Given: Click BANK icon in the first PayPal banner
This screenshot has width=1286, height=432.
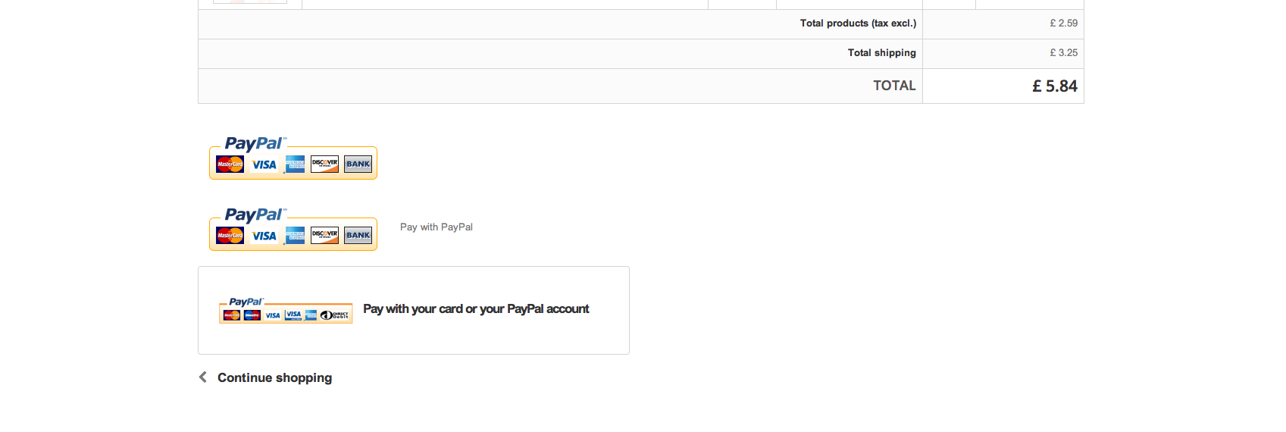Looking at the screenshot, I should (358, 164).
